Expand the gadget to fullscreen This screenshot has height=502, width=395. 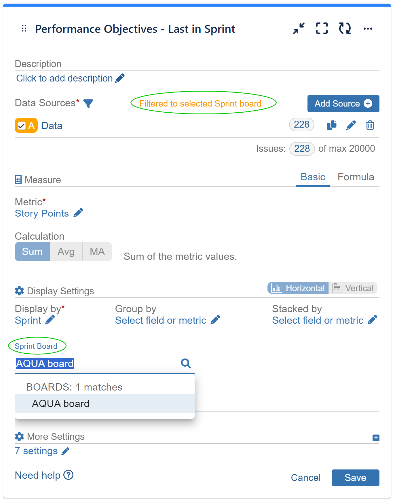322,29
